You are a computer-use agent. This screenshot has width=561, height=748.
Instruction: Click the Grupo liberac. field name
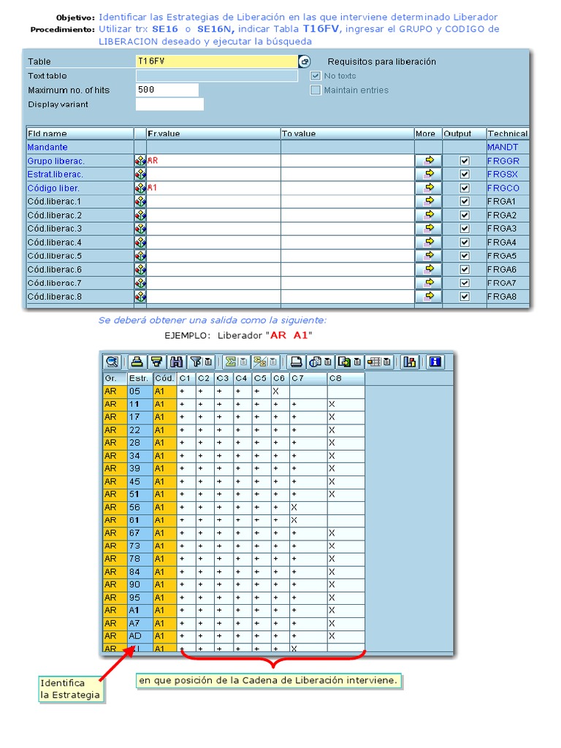click(x=56, y=161)
